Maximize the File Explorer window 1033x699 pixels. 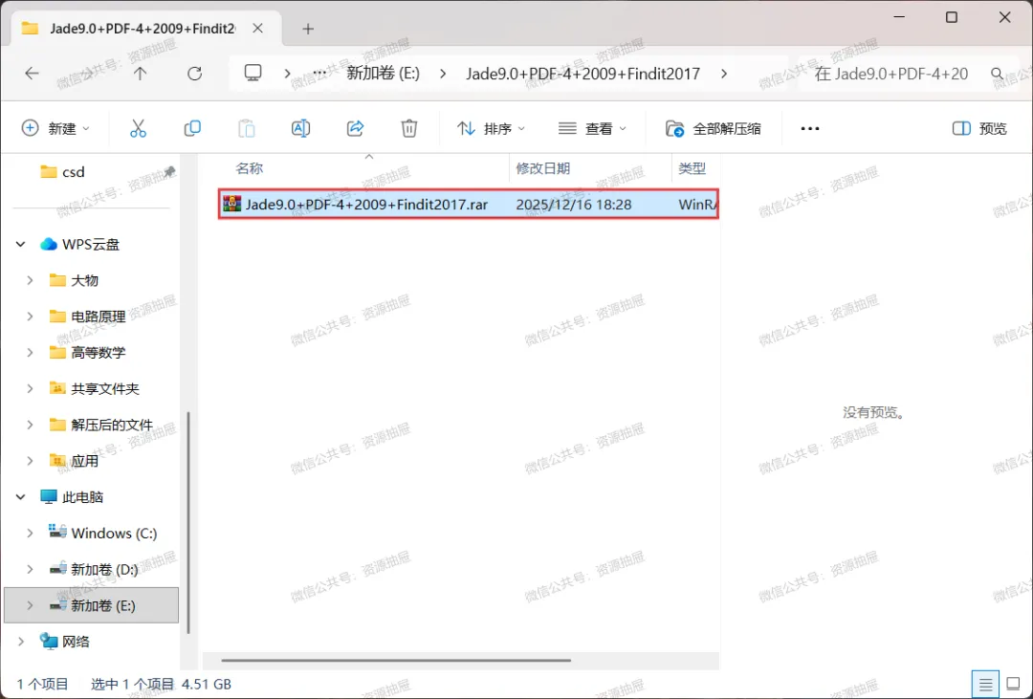pos(952,18)
